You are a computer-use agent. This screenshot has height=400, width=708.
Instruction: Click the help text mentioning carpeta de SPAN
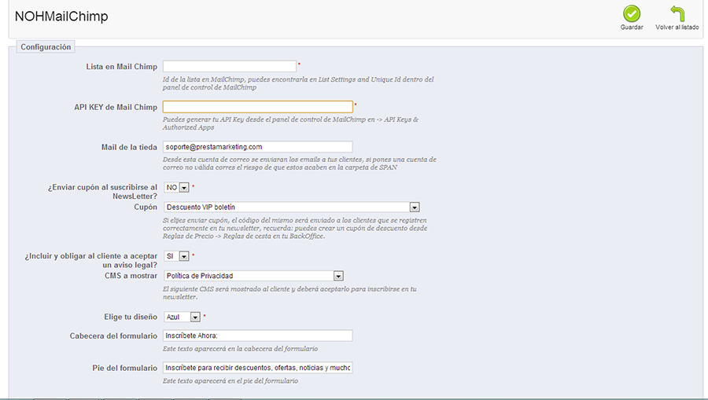(x=300, y=163)
